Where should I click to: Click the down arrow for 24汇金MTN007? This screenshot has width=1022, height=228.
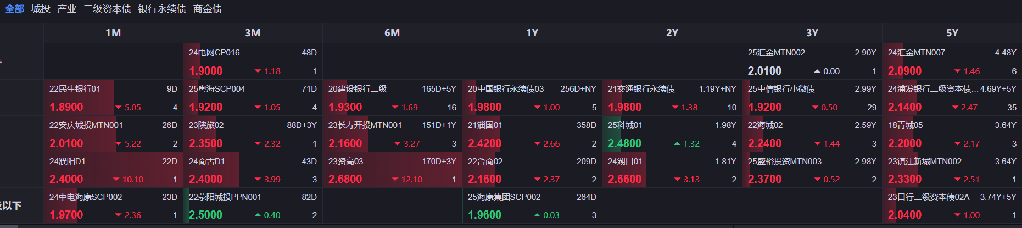(957, 71)
